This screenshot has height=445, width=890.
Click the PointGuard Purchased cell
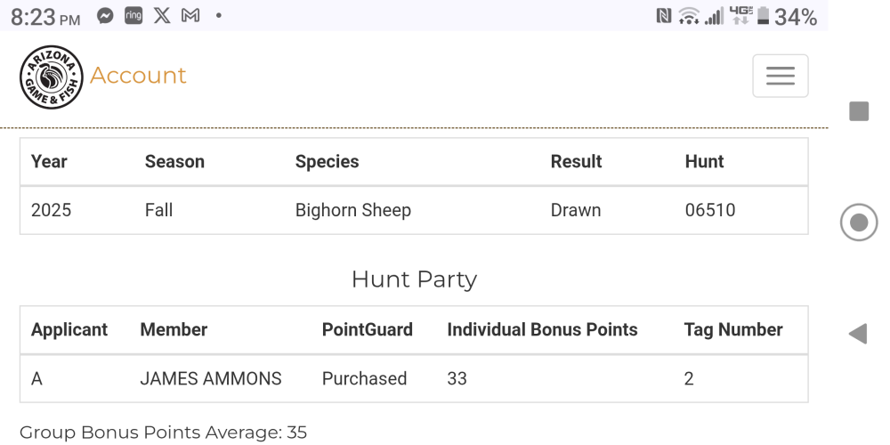pyautogui.click(x=364, y=378)
